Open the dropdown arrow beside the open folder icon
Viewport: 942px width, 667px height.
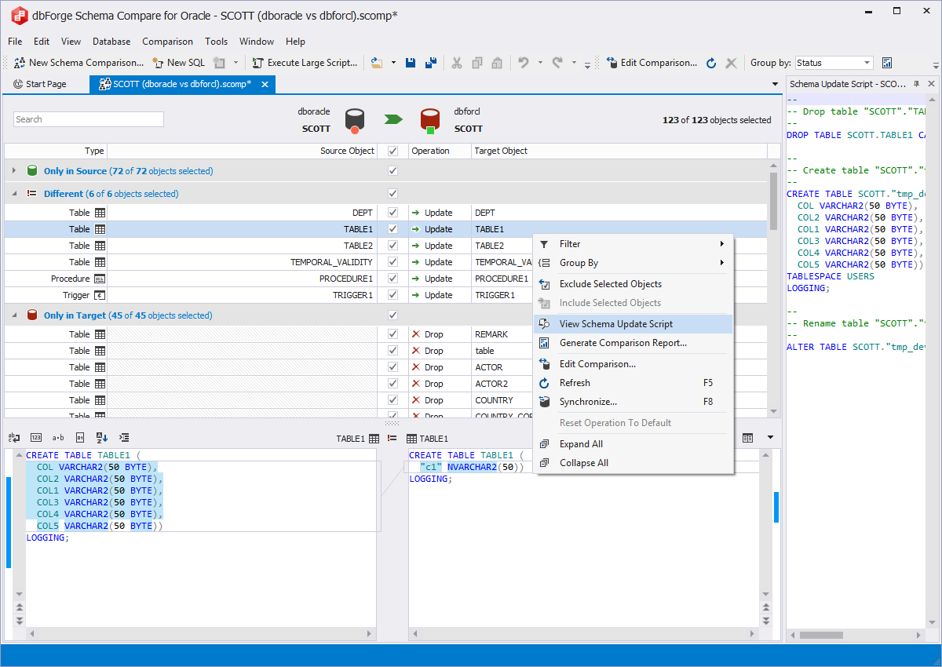pos(393,63)
